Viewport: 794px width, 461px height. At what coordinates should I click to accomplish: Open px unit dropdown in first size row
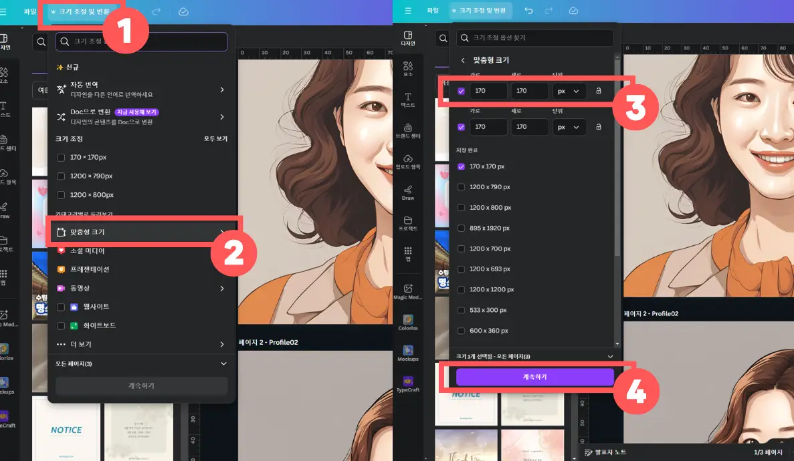pos(569,91)
